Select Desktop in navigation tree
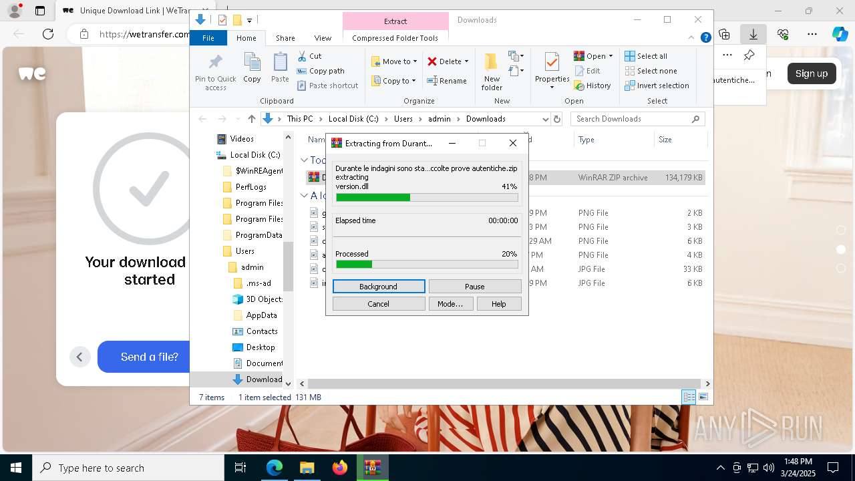The width and height of the screenshot is (855, 481). 254,347
